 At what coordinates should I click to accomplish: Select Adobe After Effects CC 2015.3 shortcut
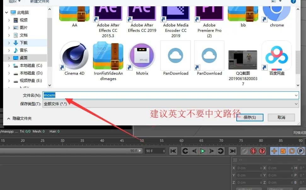[108, 22]
